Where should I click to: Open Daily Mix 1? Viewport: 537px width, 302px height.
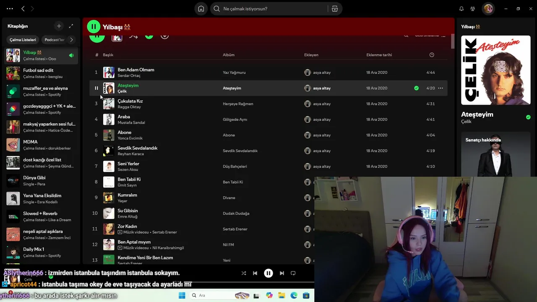click(x=42, y=253)
